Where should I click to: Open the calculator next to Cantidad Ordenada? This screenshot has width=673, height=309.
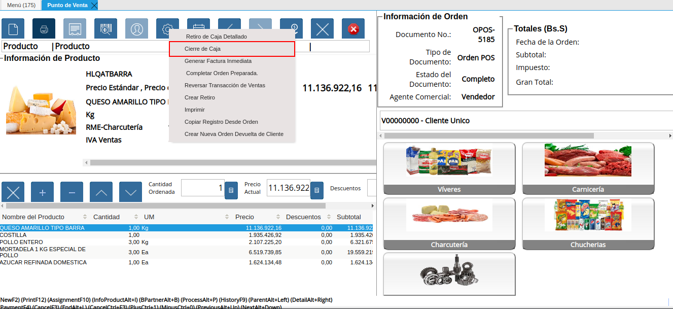pos(231,190)
